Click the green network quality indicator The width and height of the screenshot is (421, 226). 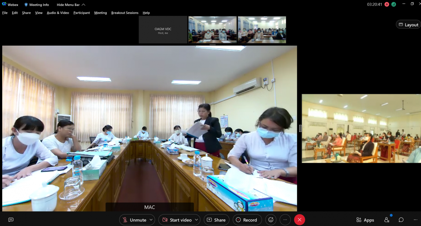[x=394, y=5]
